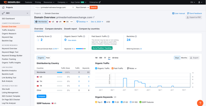Click the keywords position distribution bar
The width and height of the screenshot is (206, 106).
pyautogui.click(x=81, y=49)
